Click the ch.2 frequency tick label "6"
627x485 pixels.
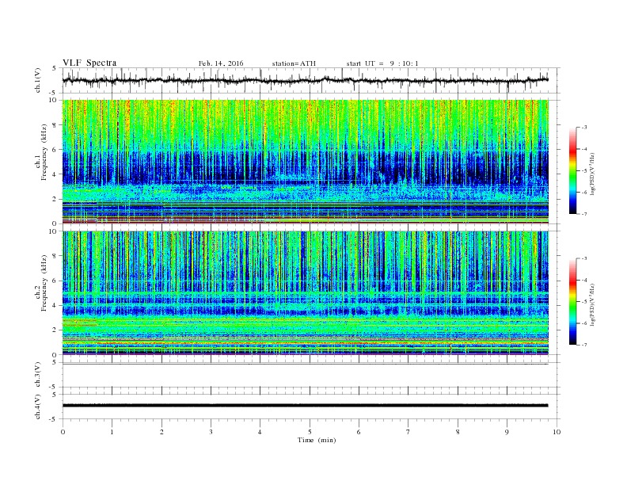click(55, 281)
